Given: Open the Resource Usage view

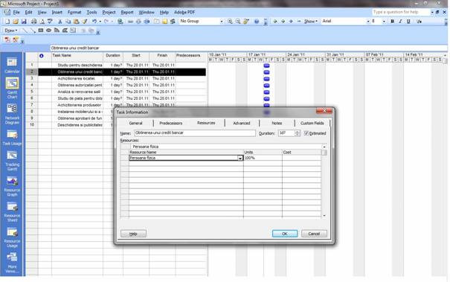Looking at the screenshot, I should (12, 237).
